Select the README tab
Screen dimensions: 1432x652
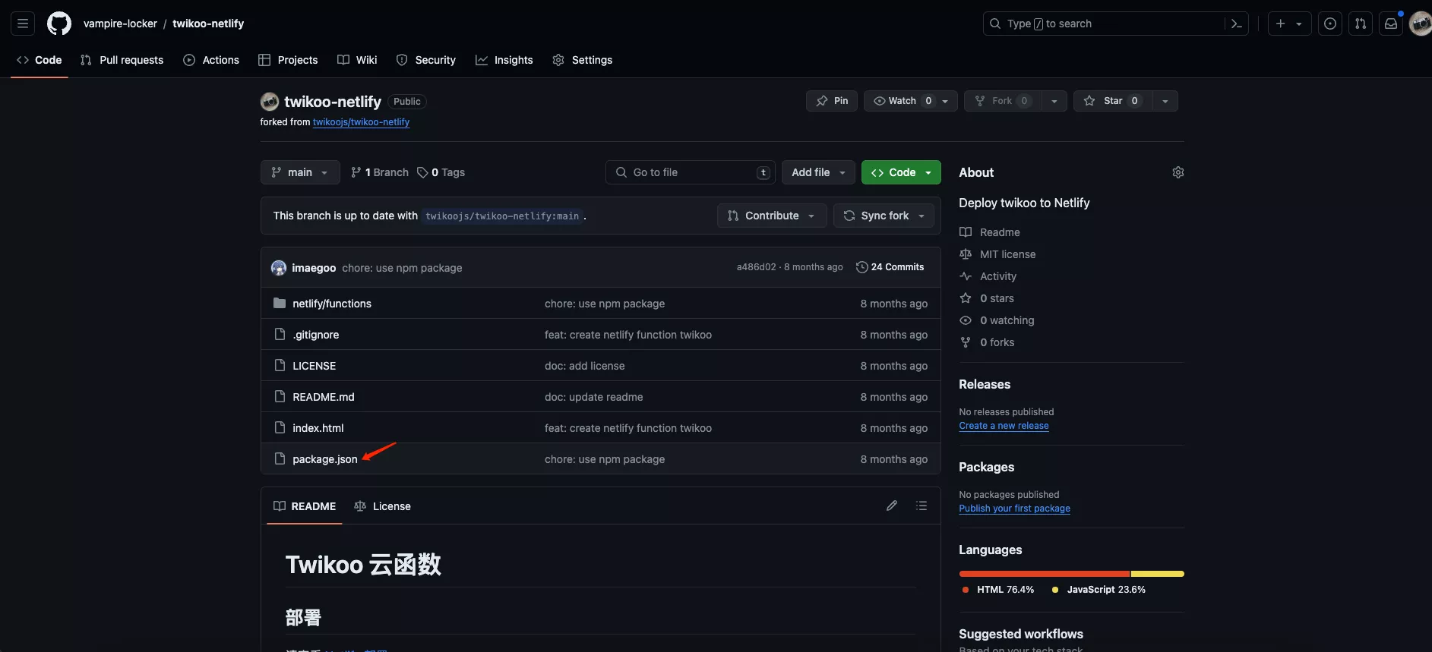coord(305,506)
